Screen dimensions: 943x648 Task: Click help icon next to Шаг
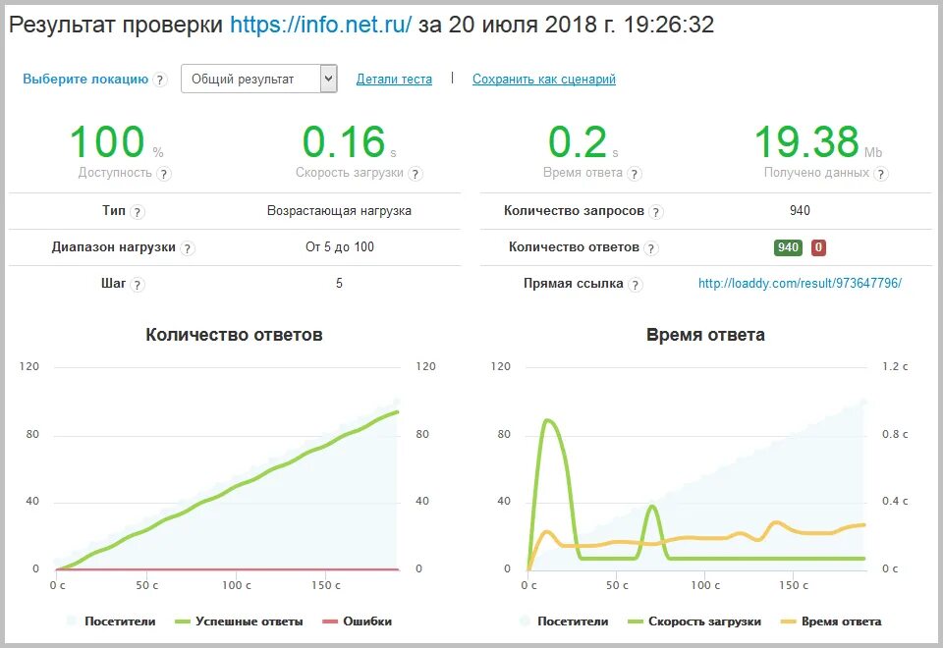point(138,283)
